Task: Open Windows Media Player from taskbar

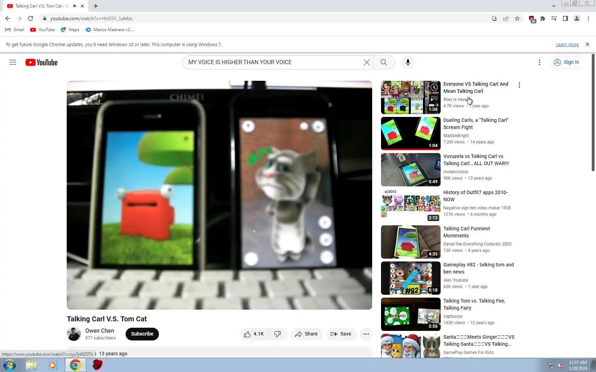Action: [x=53, y=365]
